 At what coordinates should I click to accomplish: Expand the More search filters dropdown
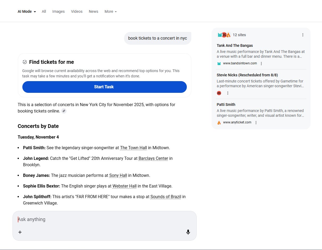coord(110,11)
